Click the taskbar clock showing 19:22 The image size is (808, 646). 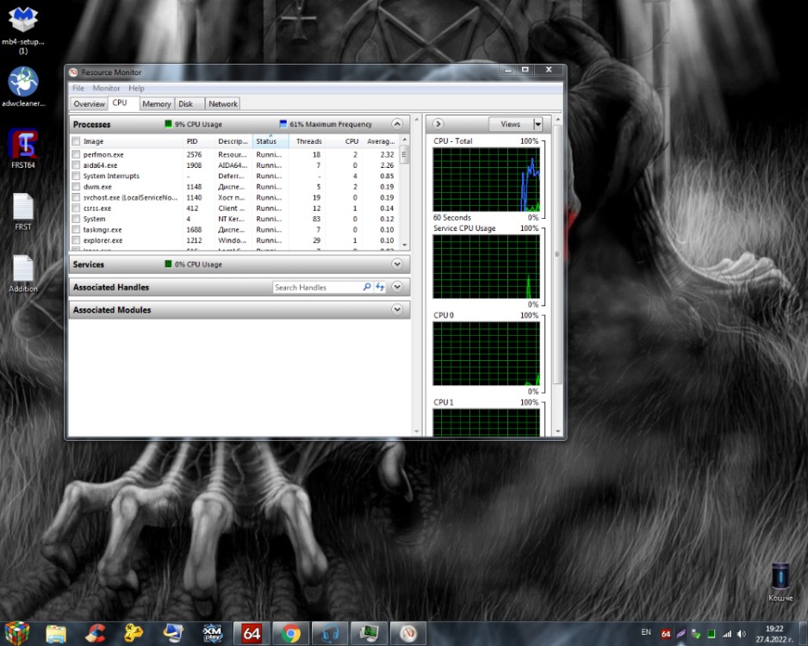click(774, 634)
